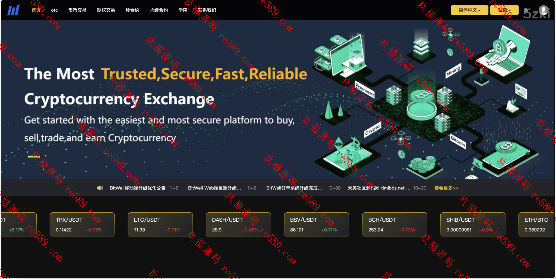This screenshot has width=556, height=279.
Task: Click the yellow carousel slide indicator
Action: point(34,156)
